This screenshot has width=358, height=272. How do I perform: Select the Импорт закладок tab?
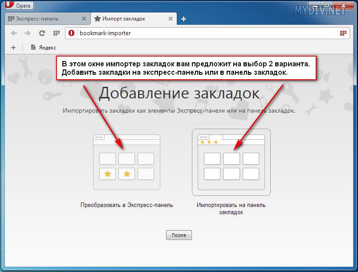click(x=124, y=19)
